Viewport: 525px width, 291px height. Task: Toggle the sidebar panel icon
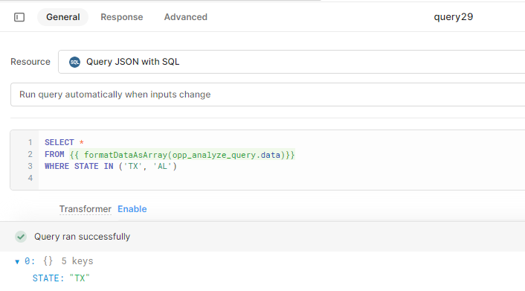(x=19, y=17)
